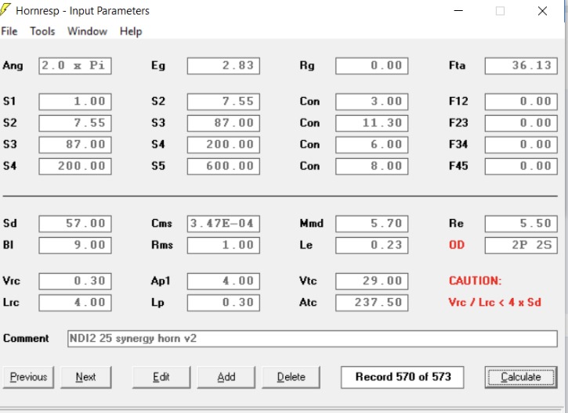Select the F23 field
This screenshot has width=568, height=413.
tap(521, 124)
